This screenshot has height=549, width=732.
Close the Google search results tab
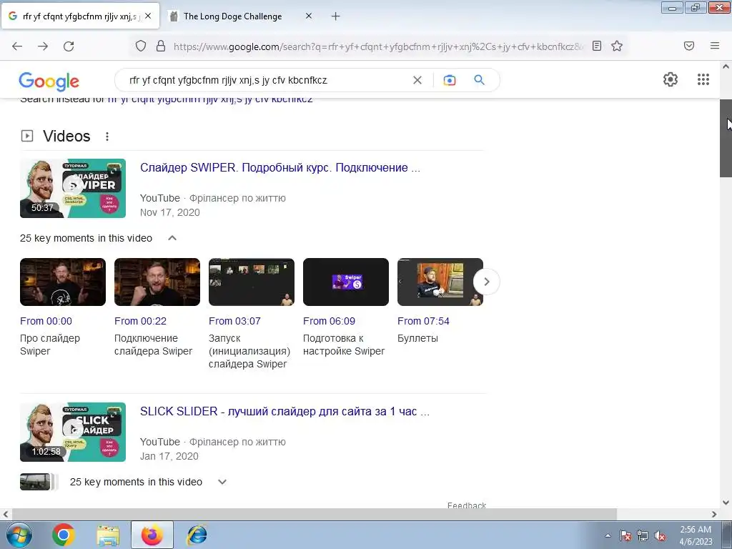click(148, 16)
